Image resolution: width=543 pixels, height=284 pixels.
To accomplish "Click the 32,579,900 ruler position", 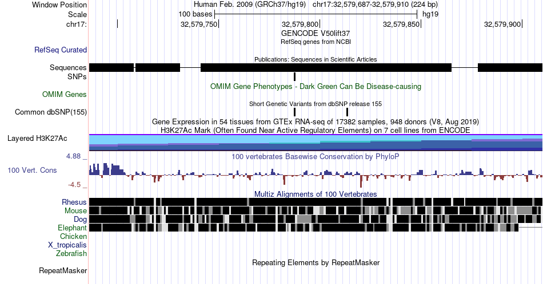I will [x=502, y=24].
